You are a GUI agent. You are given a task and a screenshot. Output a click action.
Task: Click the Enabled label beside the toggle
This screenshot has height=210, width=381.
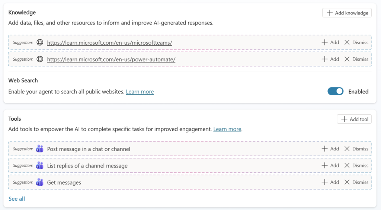pos(358,92)
